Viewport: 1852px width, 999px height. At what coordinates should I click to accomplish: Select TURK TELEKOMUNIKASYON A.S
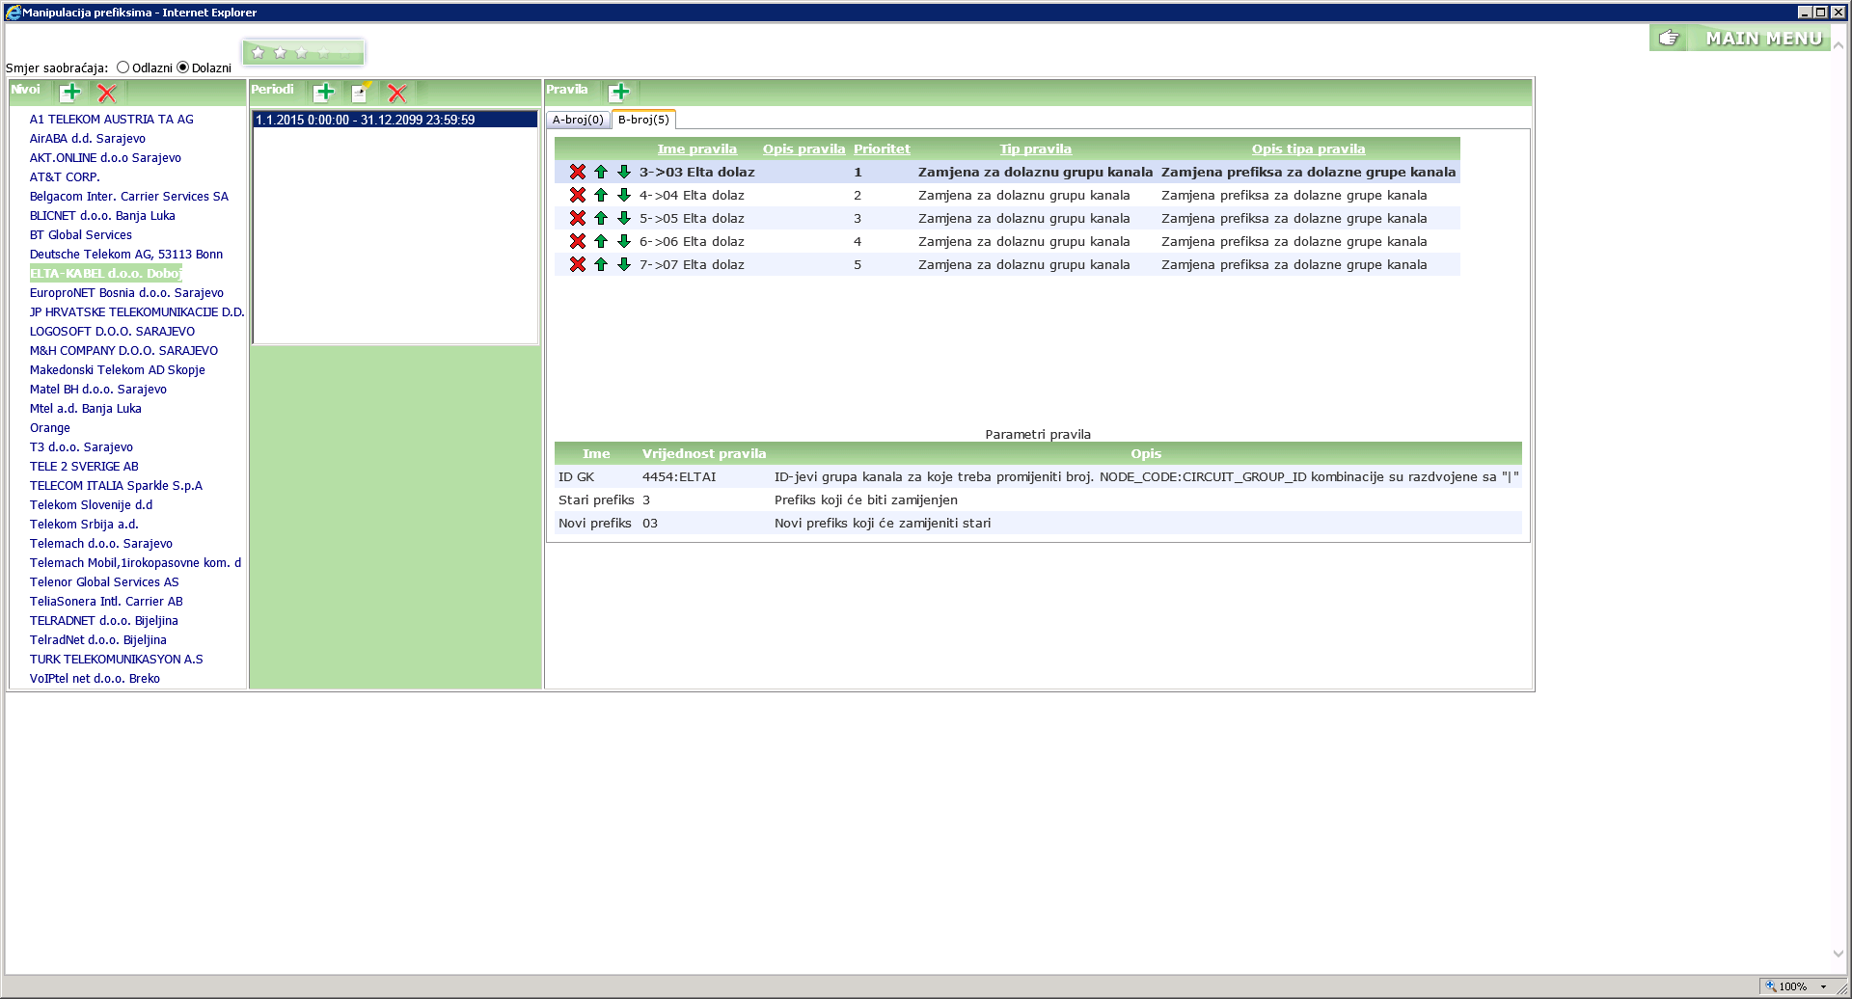116,660
